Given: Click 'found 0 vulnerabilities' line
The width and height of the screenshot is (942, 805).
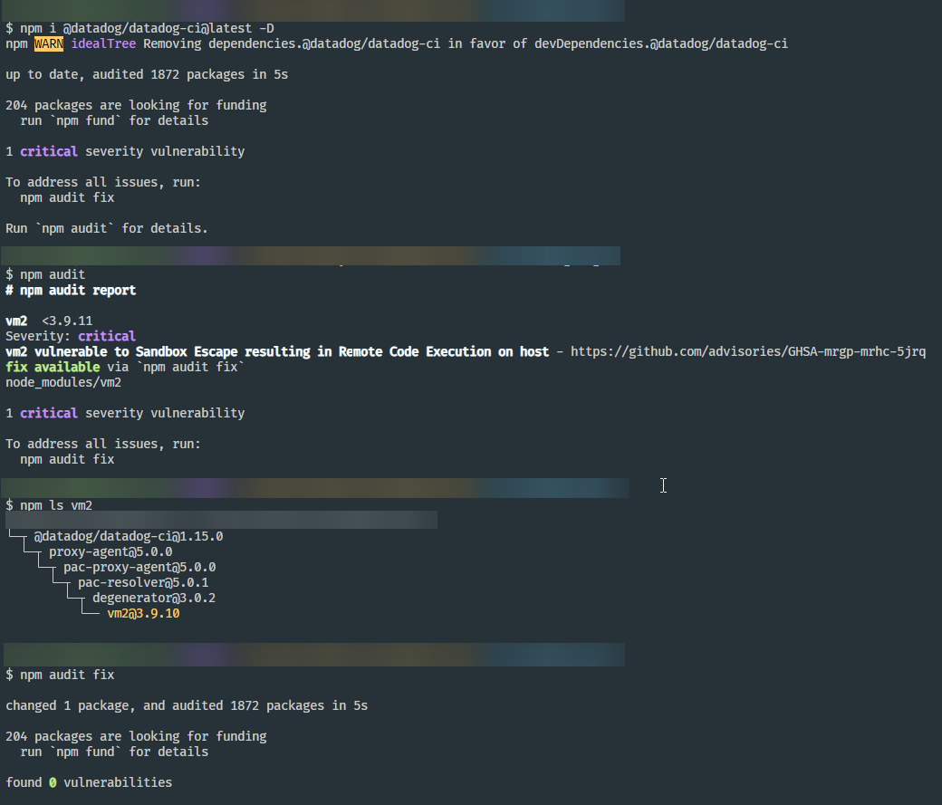Looking at the screenshot, I should pos(89,782).
